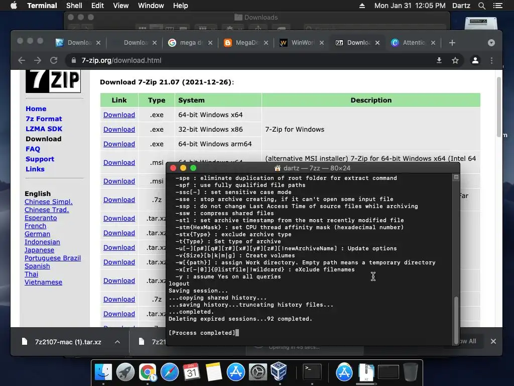Open Chrome tab search dropdown arrow

[491, 43]
